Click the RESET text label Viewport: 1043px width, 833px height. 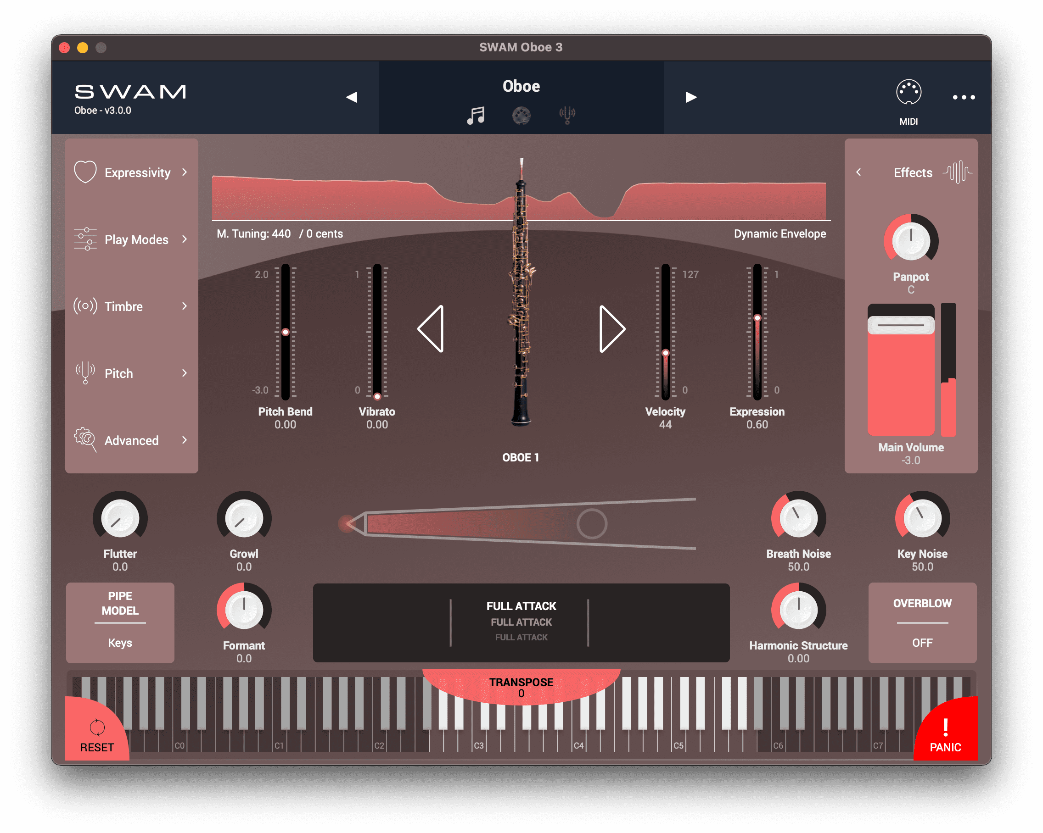pyautogui.click(x=97, y=747)
